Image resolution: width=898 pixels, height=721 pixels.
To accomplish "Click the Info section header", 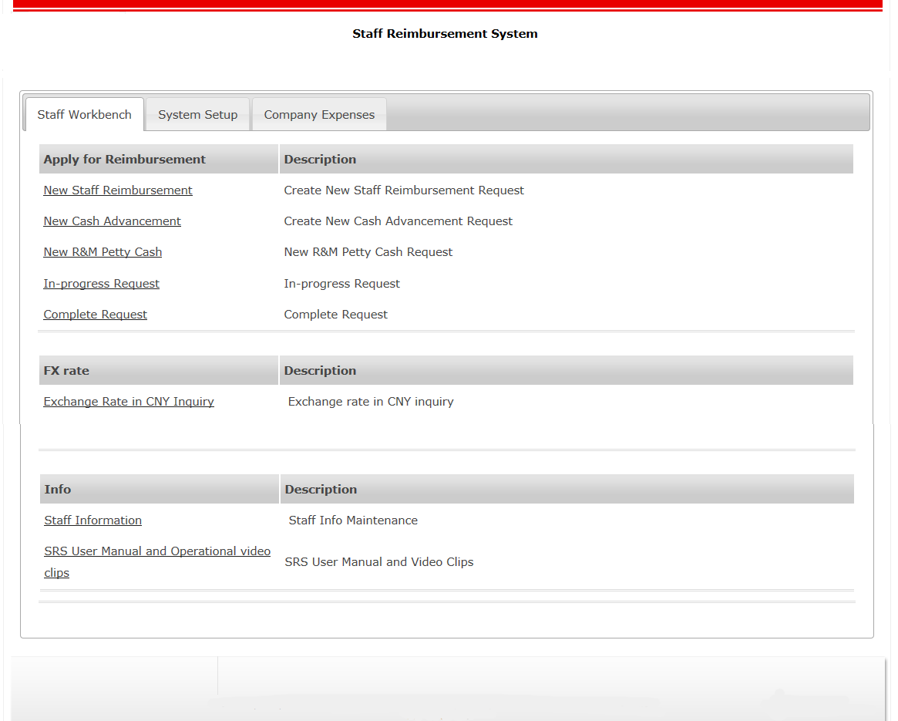I will pyautogui.click(x=58, y=490).
